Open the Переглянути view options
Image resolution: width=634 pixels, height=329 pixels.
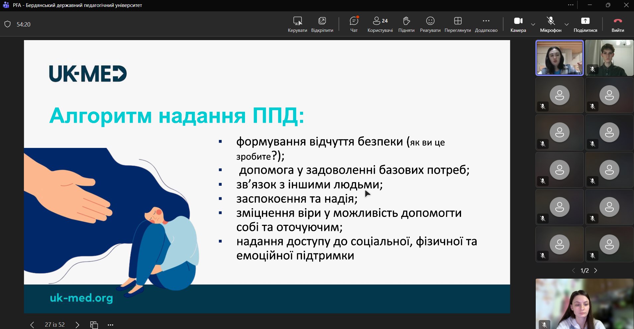pyautogui.click(x=457, y=24)
